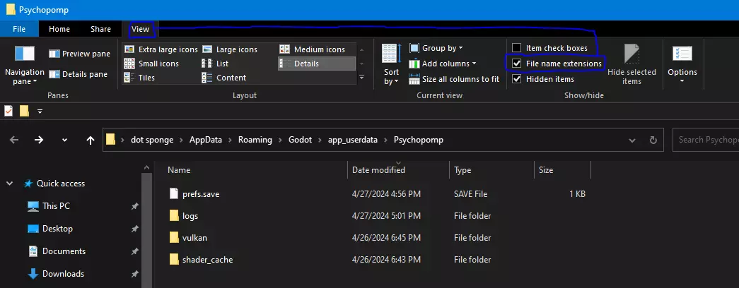Image resolution: width=739 pixels, height=288 pixels.
Task: Open the Add columns dropdown
Action: (443, 64)
